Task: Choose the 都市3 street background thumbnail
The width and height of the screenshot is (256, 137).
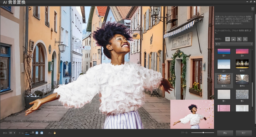Action: 242,79
